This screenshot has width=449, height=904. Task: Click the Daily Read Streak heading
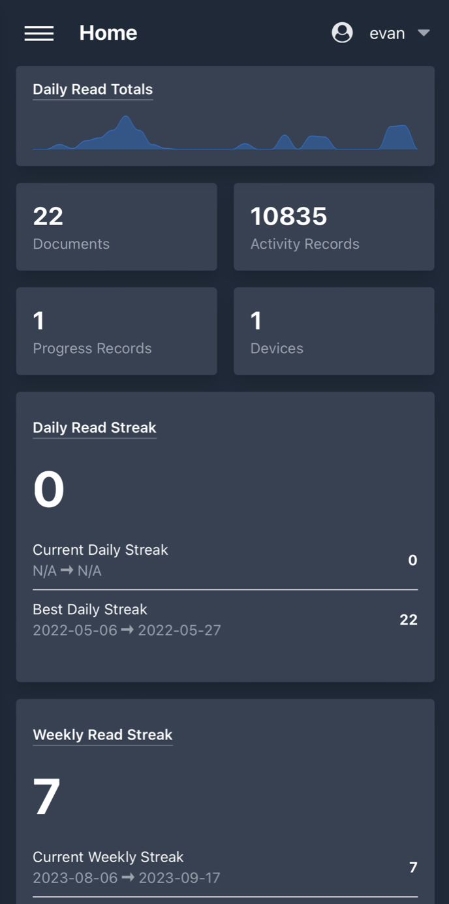[95, 428]
